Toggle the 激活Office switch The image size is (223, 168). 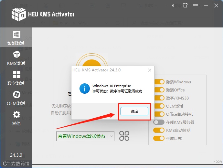click(x=159, y=90)
